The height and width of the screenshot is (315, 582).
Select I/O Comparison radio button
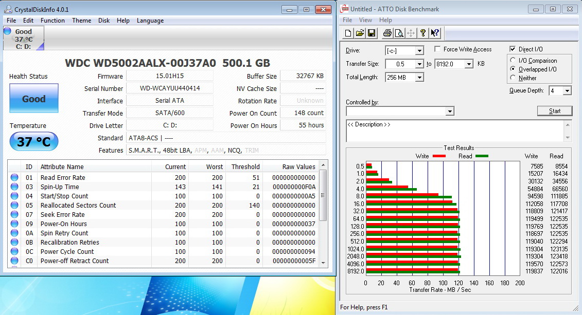[513, 60]
